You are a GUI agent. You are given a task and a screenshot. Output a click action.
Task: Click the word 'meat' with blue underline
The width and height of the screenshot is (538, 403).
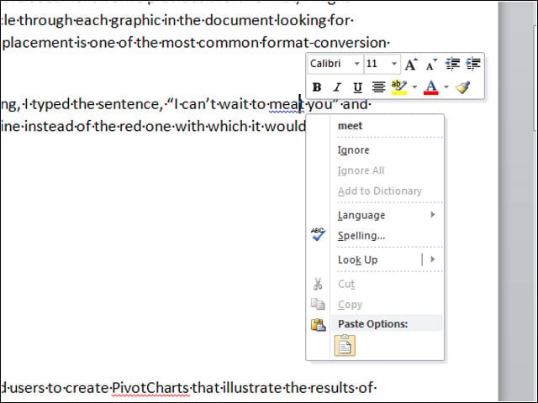click(x=286, y=104)
